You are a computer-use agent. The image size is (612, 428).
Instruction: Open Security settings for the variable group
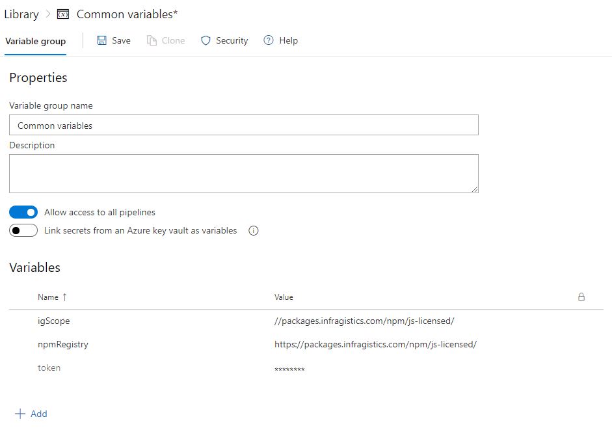(224, 40)
